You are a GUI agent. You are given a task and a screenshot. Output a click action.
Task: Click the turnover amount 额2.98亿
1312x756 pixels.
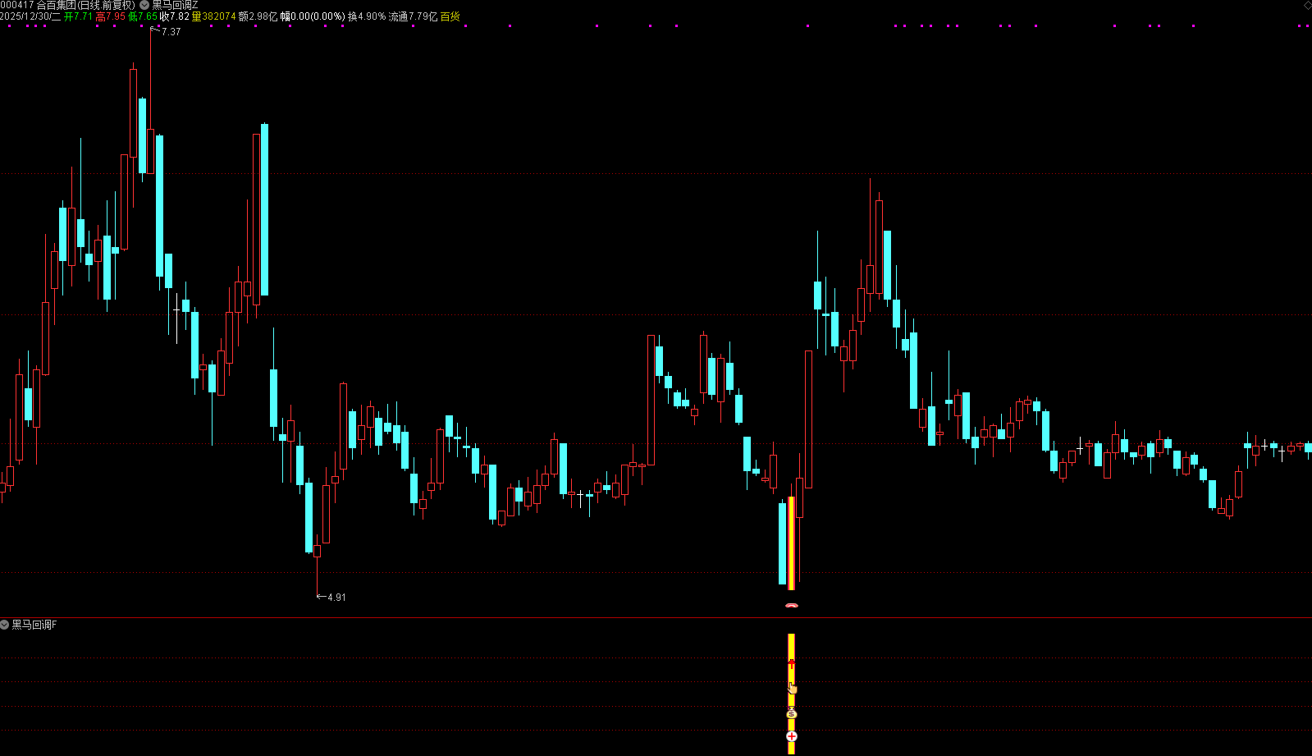click(258, 16)
